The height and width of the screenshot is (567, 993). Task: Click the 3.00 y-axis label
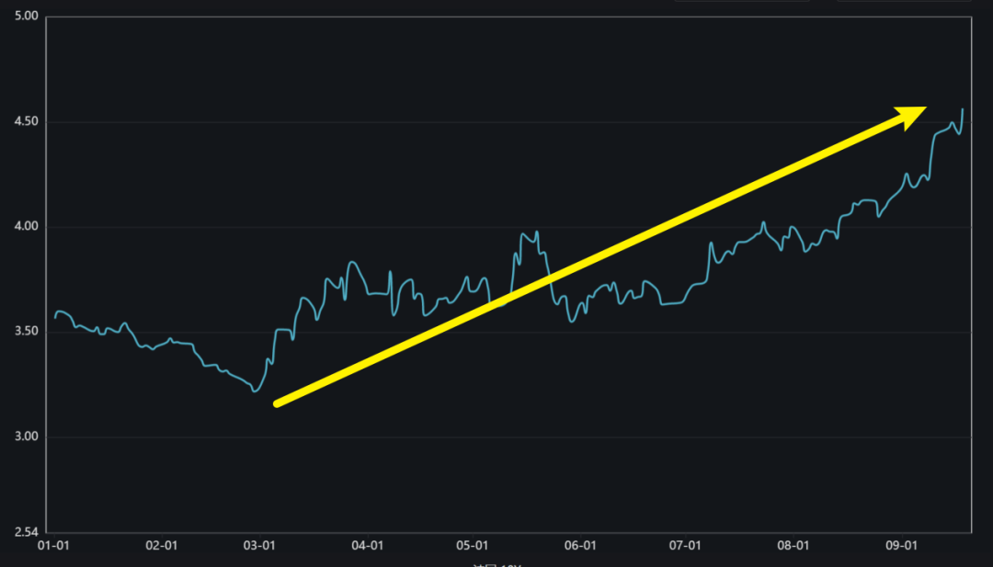point(27,437)
